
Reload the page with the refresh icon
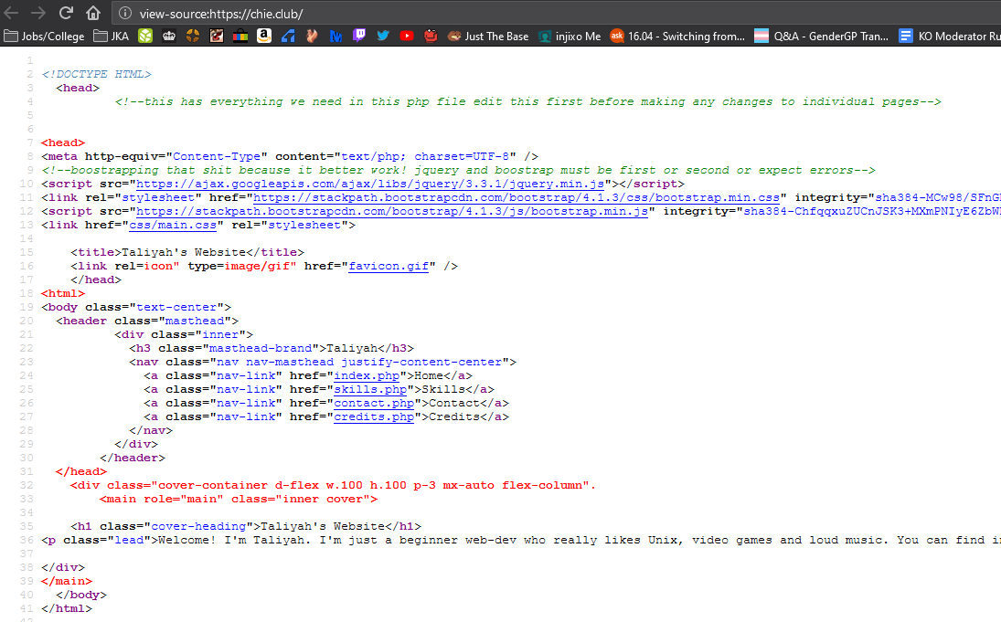tap(66, 13)
